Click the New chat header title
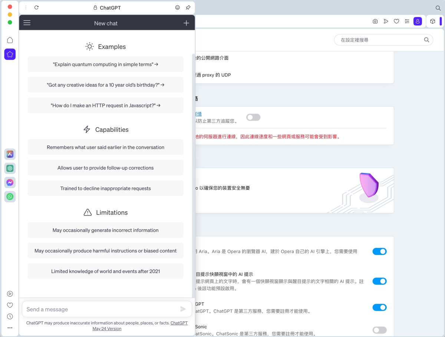 click(106, 23)
